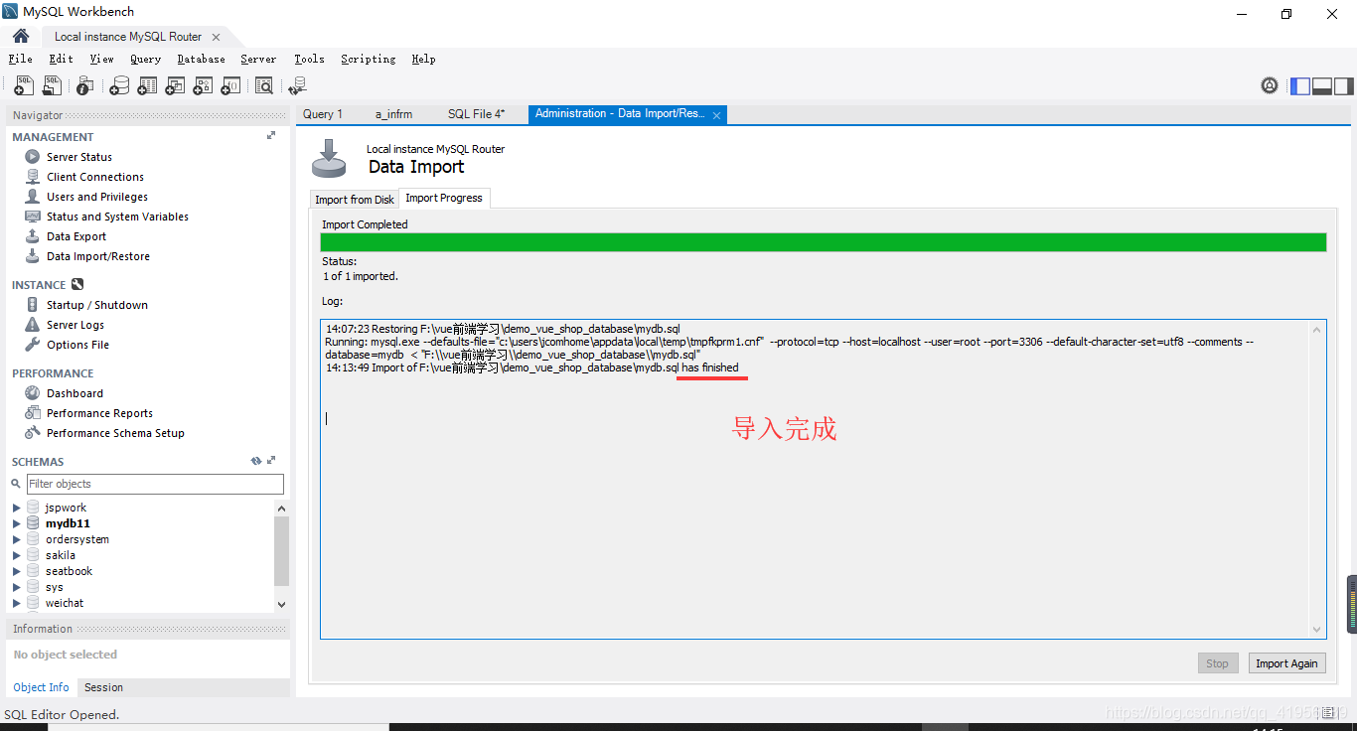Expand the Management section arrows
1357x731 pixels.
[x=271, y=136]
